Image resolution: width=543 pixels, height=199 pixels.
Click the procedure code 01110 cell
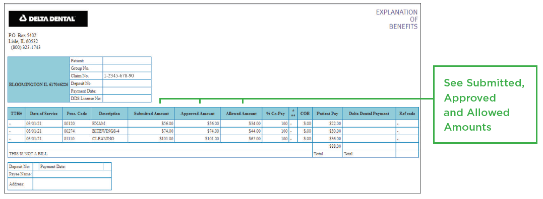coord(77,139)
